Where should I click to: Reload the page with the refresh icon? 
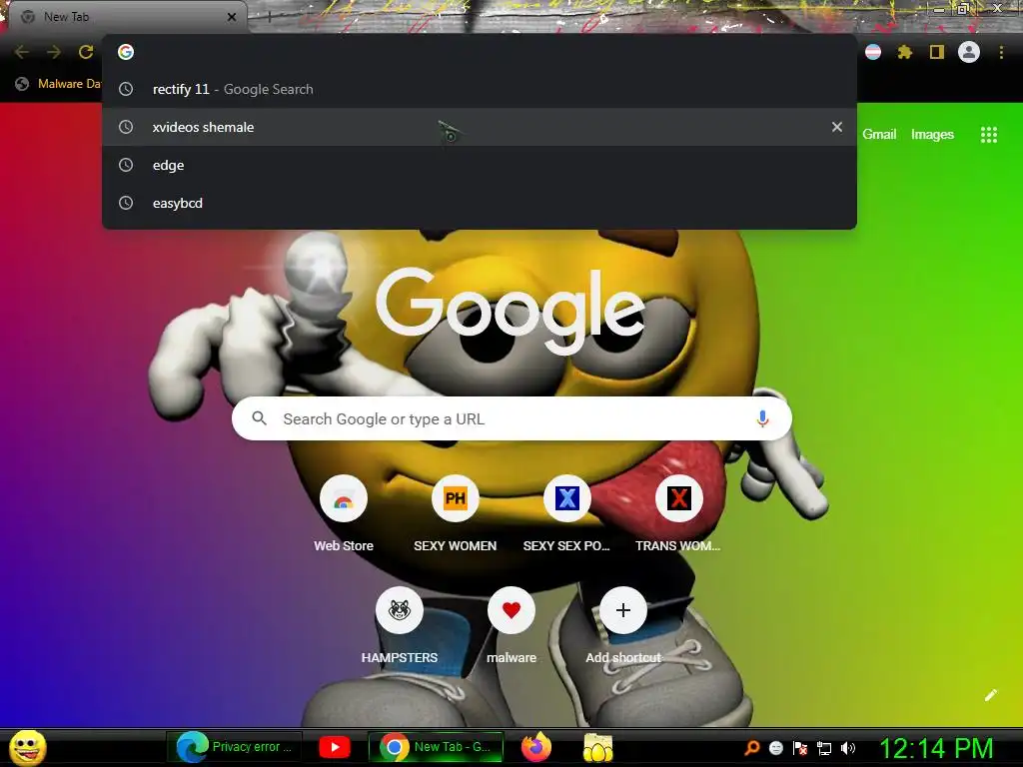86,52
